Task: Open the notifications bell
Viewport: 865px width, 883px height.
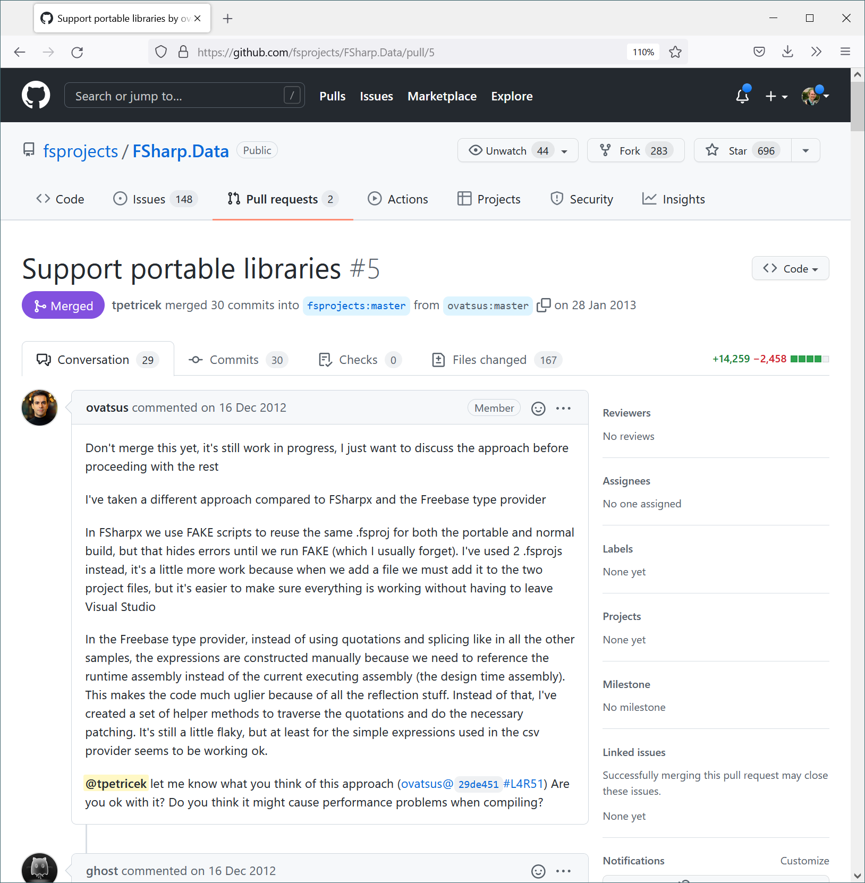Action: point(742,96)
